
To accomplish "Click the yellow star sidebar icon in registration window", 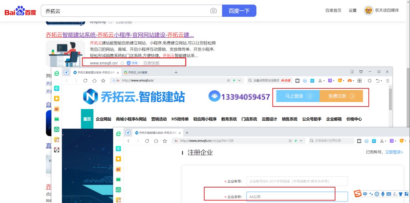I will pyautogui.click(x=118, y=159).
